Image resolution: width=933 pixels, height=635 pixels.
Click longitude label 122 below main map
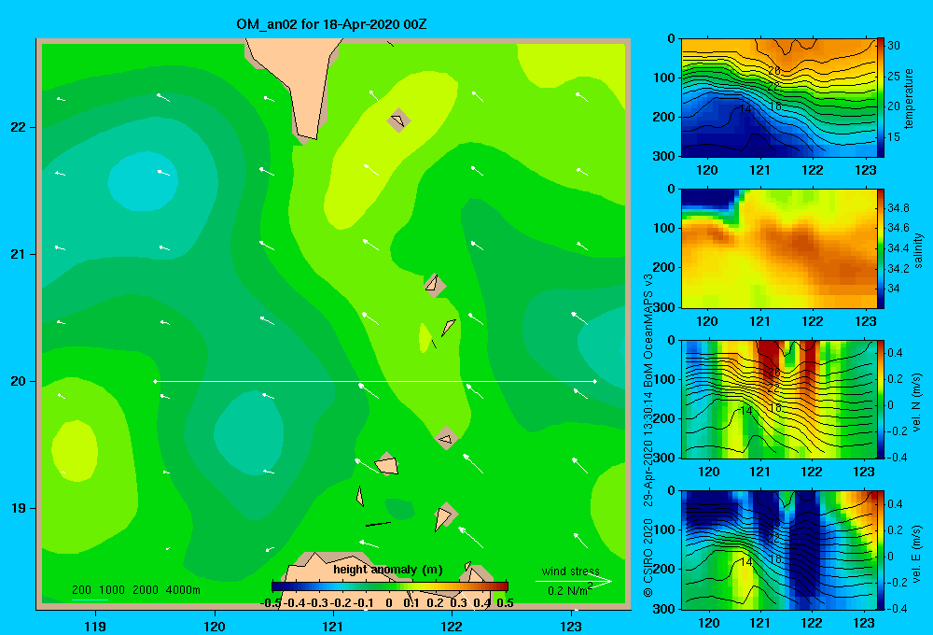pos(452,626)
